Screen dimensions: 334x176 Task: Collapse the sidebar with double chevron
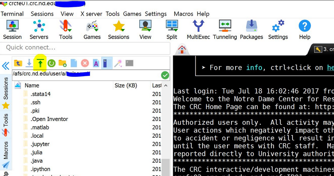point(5,66)
